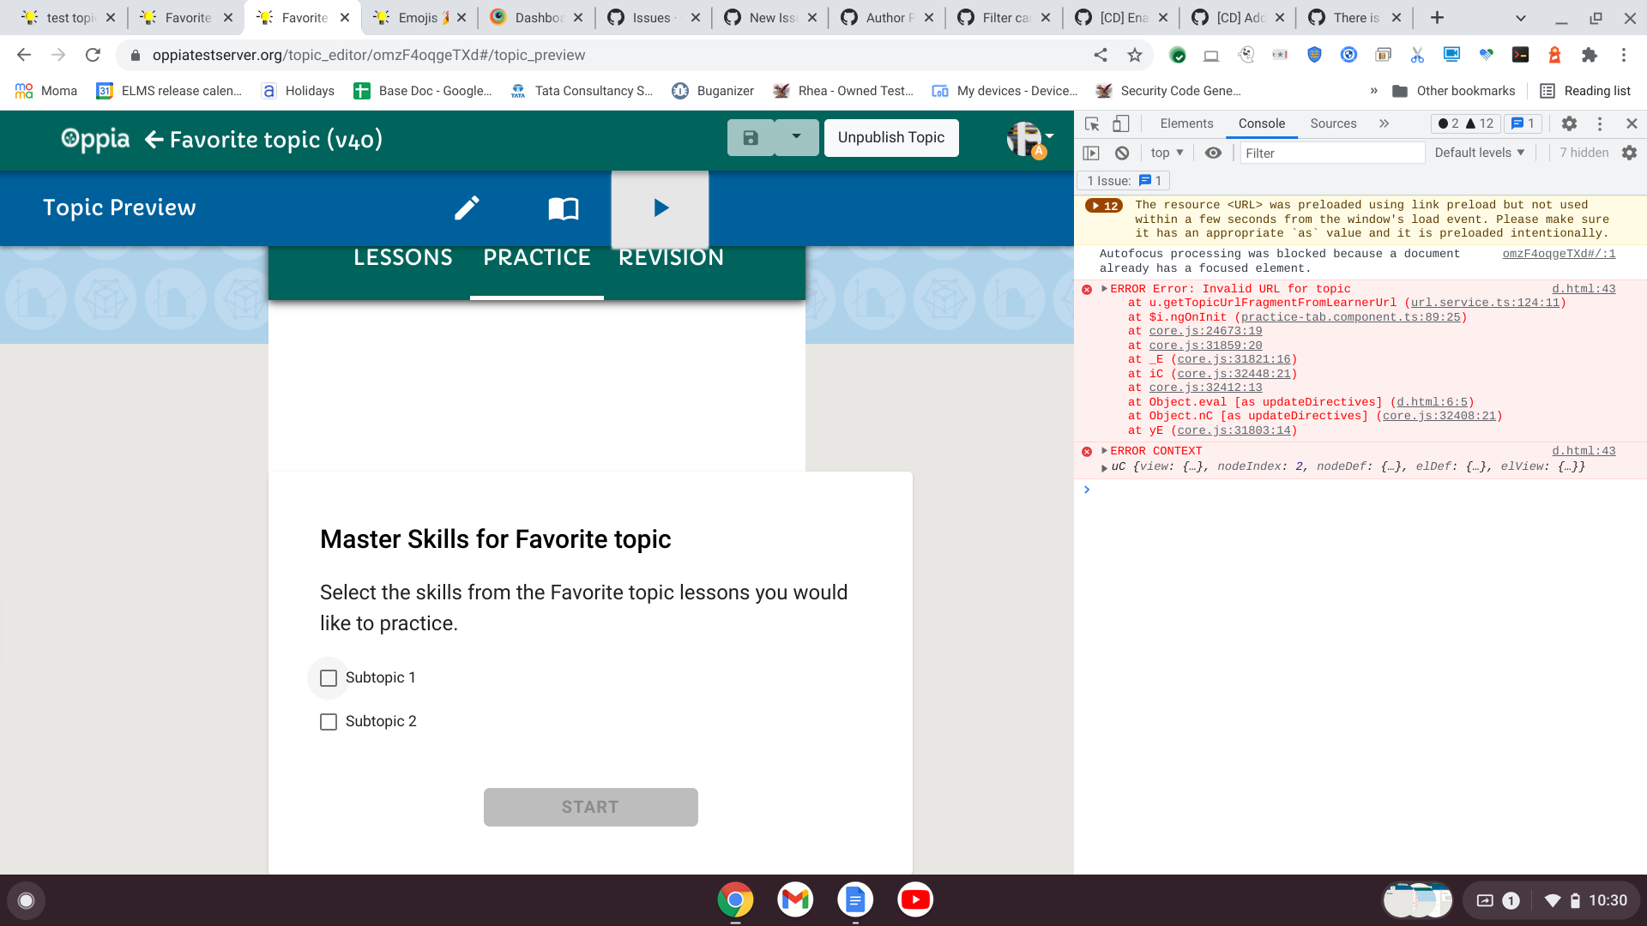This screenshot has width=1647, height=926.
Task: Switch to the LESSONS tab
Action: click(402, 256)
